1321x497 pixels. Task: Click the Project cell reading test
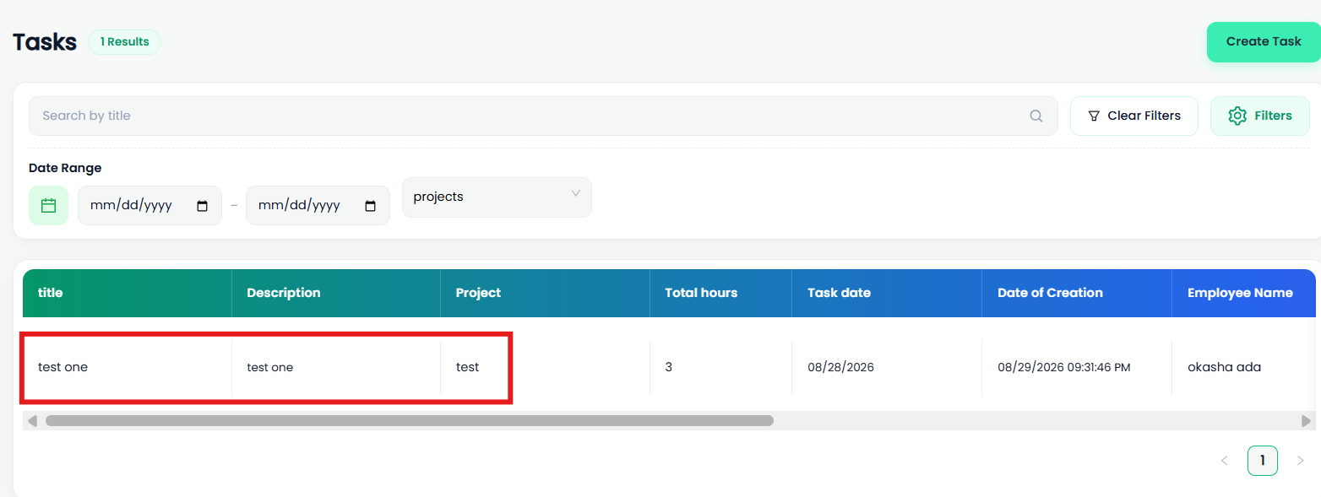pyautogui.click(x=467, y=367)
